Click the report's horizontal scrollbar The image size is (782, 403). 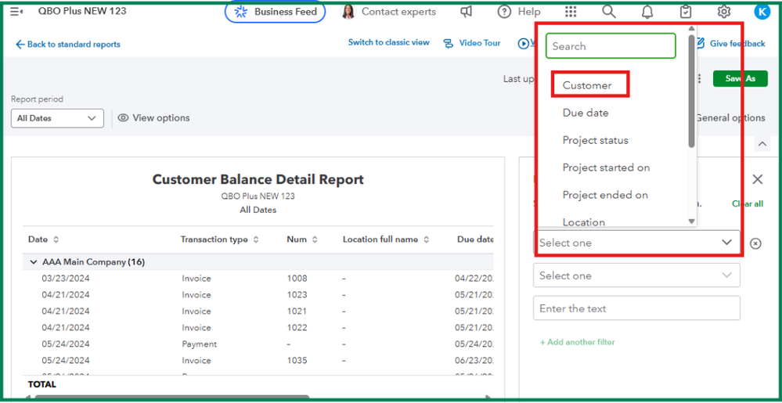(x=172, y=398)
